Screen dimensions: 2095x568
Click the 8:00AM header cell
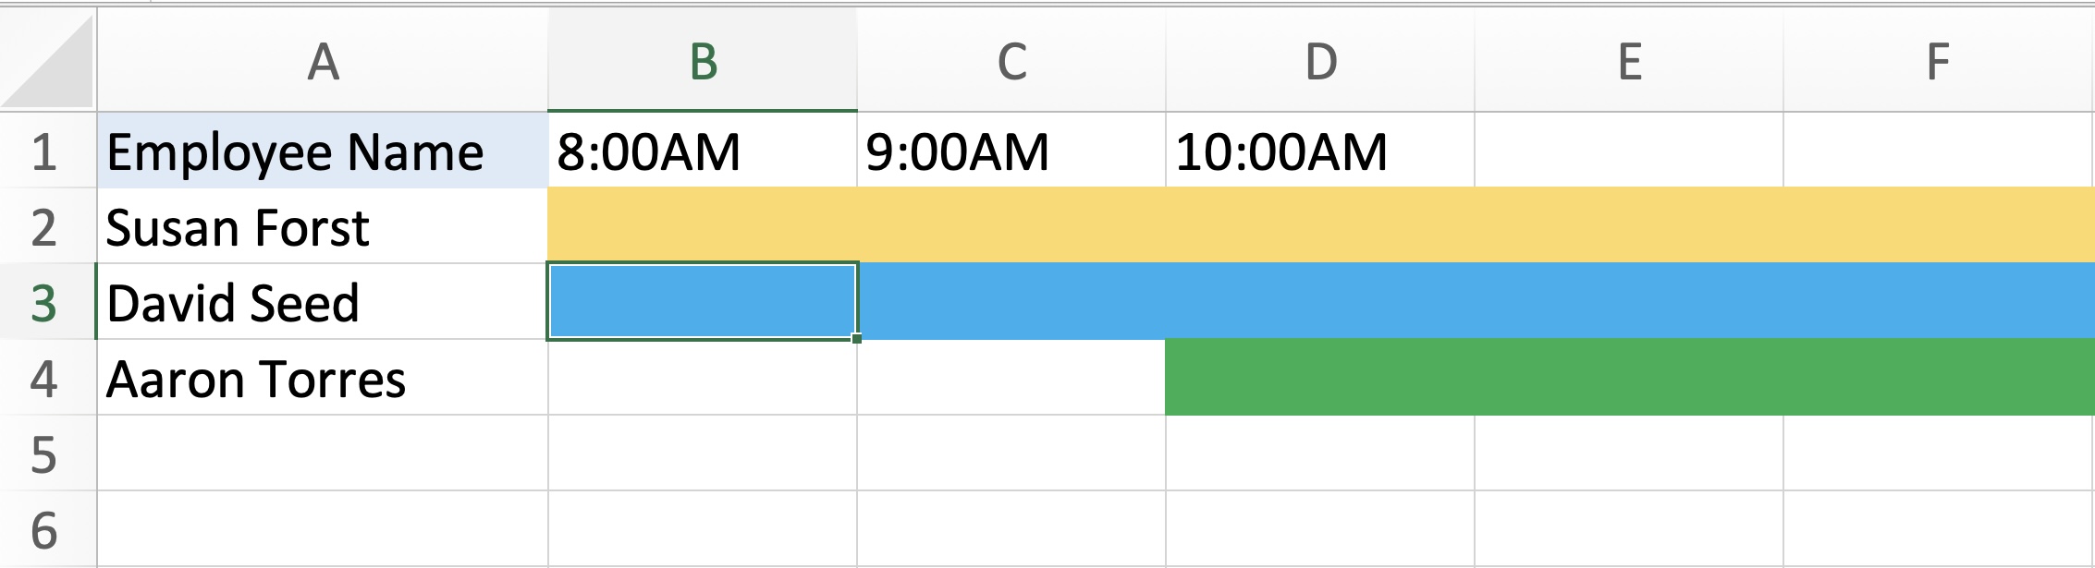[703, 151]
